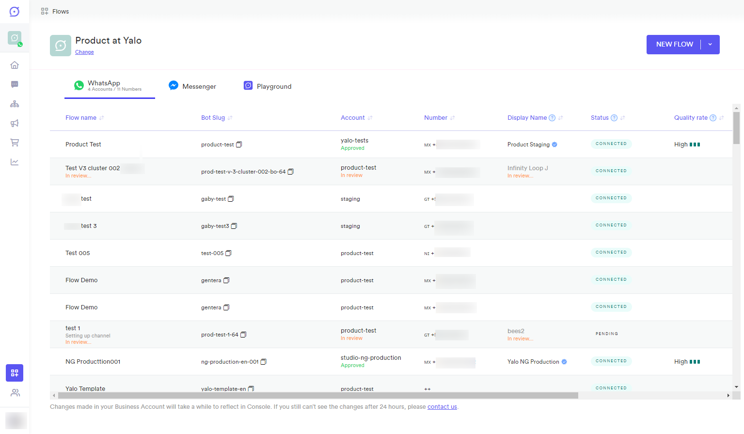Expand the NEW FLOW dropdown arrow
Image resolution: width=744 pixels, height=434 pixels.
[x=710, y=45]
